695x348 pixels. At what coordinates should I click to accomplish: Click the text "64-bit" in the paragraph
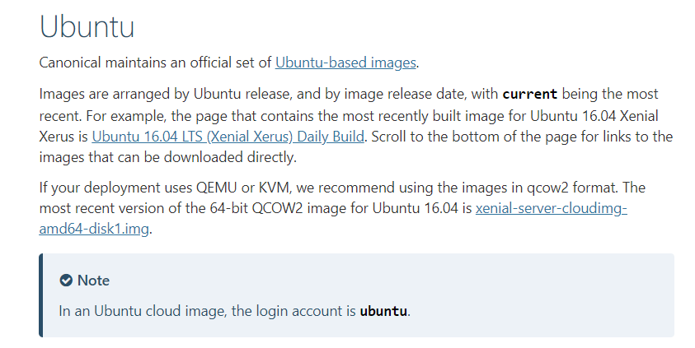coord(229,208)
